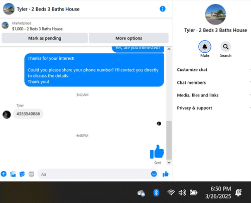251x203 pixels.
Task: Click the 3:42 AM timestamp
Action: (x=82, y=95)
